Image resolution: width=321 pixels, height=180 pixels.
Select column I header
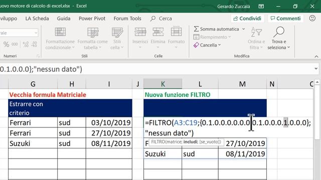click(x=109, y=84)
